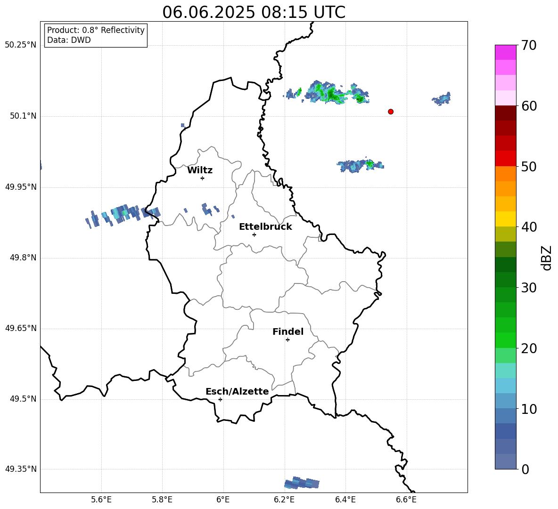Image resolution: width=558 pixels, height=509 pixels.
Task: Click the 6.2°E longitude label
Action: 284,500
